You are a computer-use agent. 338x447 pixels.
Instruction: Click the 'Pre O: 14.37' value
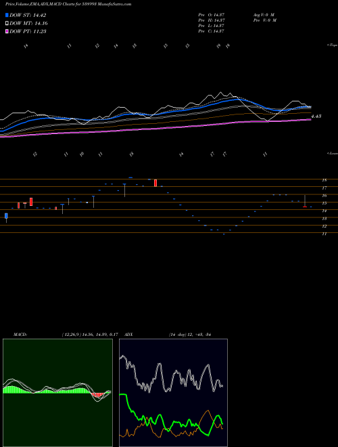click(212, 15)
